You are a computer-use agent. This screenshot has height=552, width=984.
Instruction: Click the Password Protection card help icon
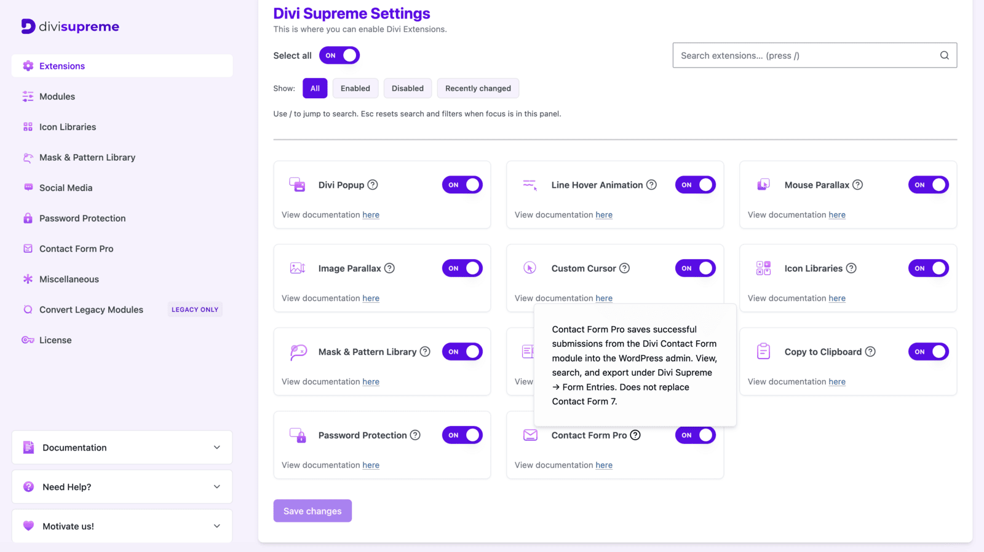pos(415,435)
